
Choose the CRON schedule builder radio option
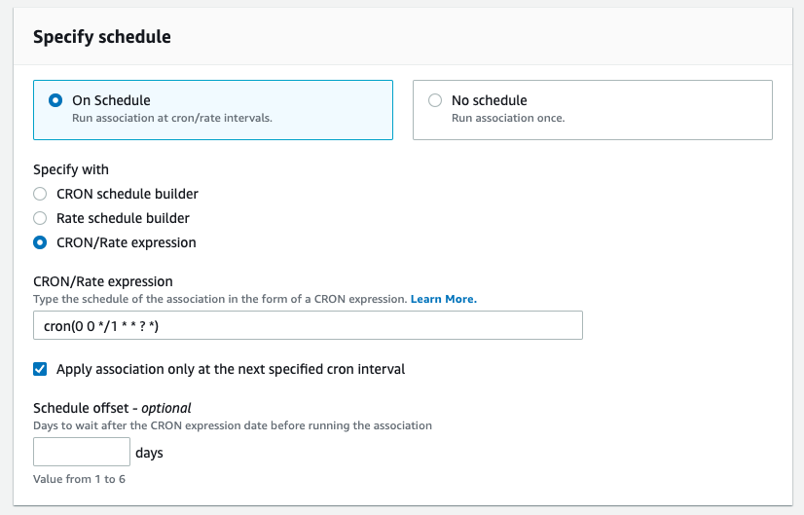click(40, 194)
